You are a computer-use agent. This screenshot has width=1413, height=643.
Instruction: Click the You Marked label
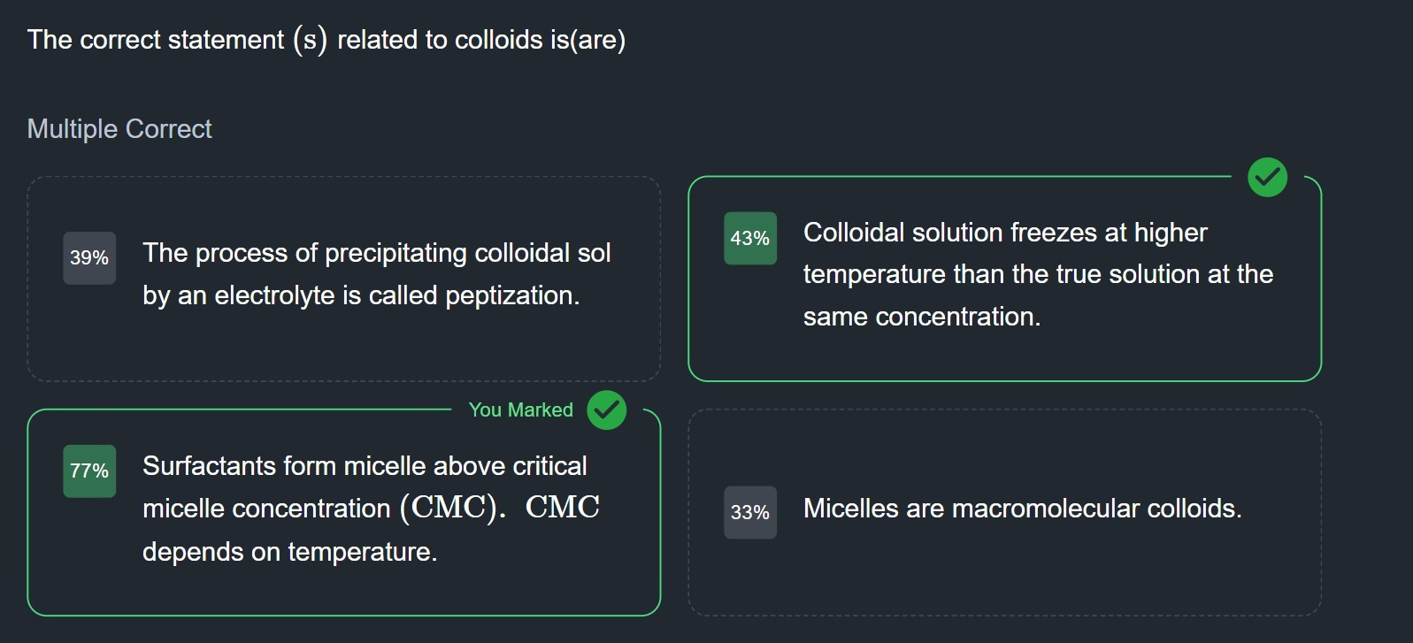[520, 410]
